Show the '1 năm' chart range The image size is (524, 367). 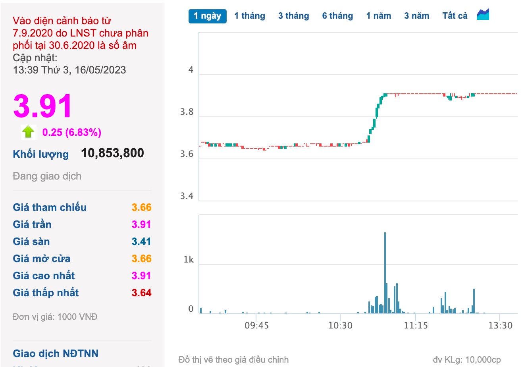pos(379,16)
